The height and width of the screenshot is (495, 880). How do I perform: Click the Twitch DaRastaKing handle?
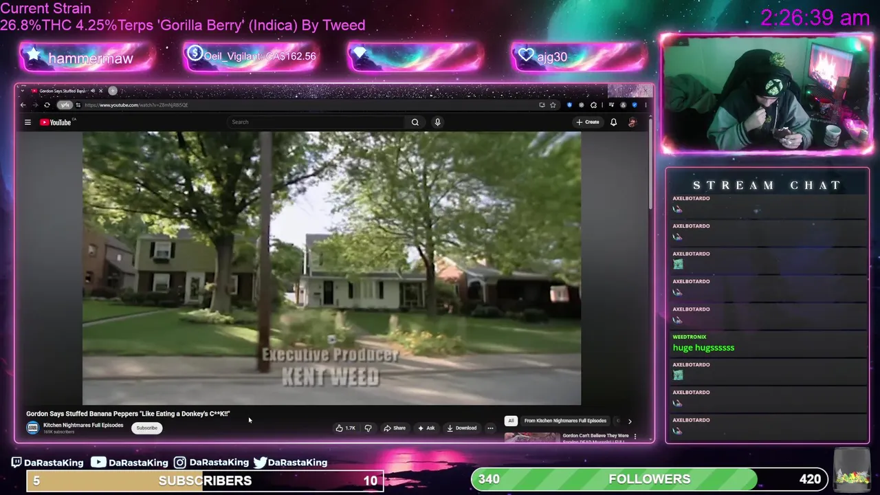(47, 463)
